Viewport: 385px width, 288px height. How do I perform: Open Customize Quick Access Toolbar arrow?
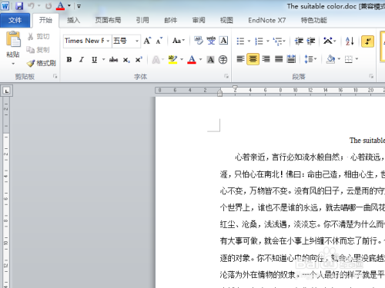click(79, 6)
